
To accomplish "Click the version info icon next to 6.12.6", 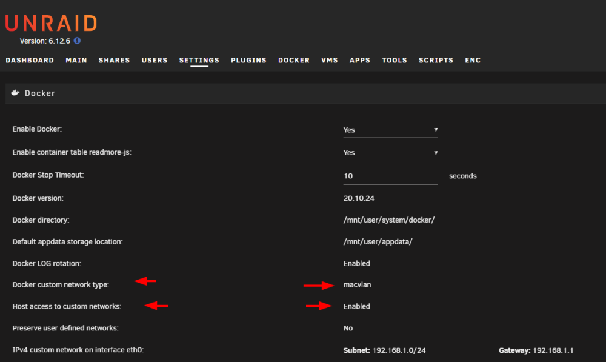I will (78, 41).
